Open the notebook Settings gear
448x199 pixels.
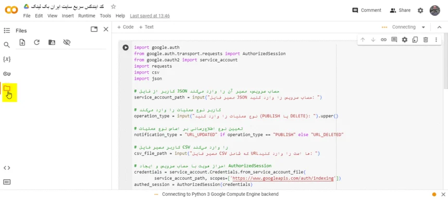pyautogui.click(x=420, y=10)
